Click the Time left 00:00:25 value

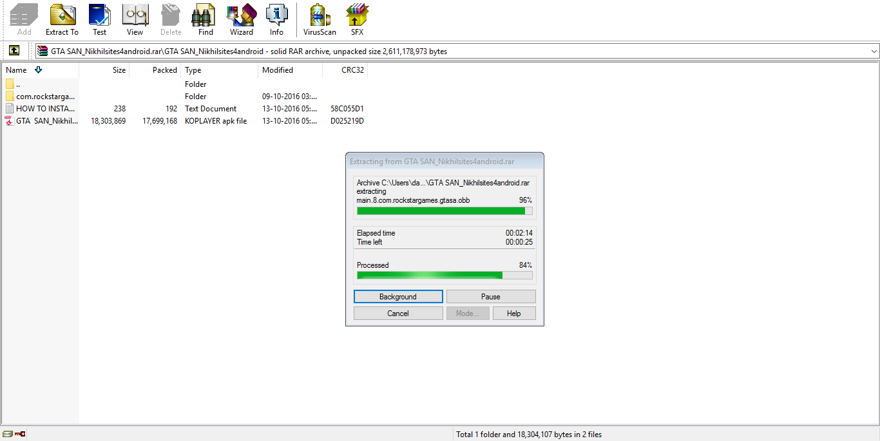(519, 242)
